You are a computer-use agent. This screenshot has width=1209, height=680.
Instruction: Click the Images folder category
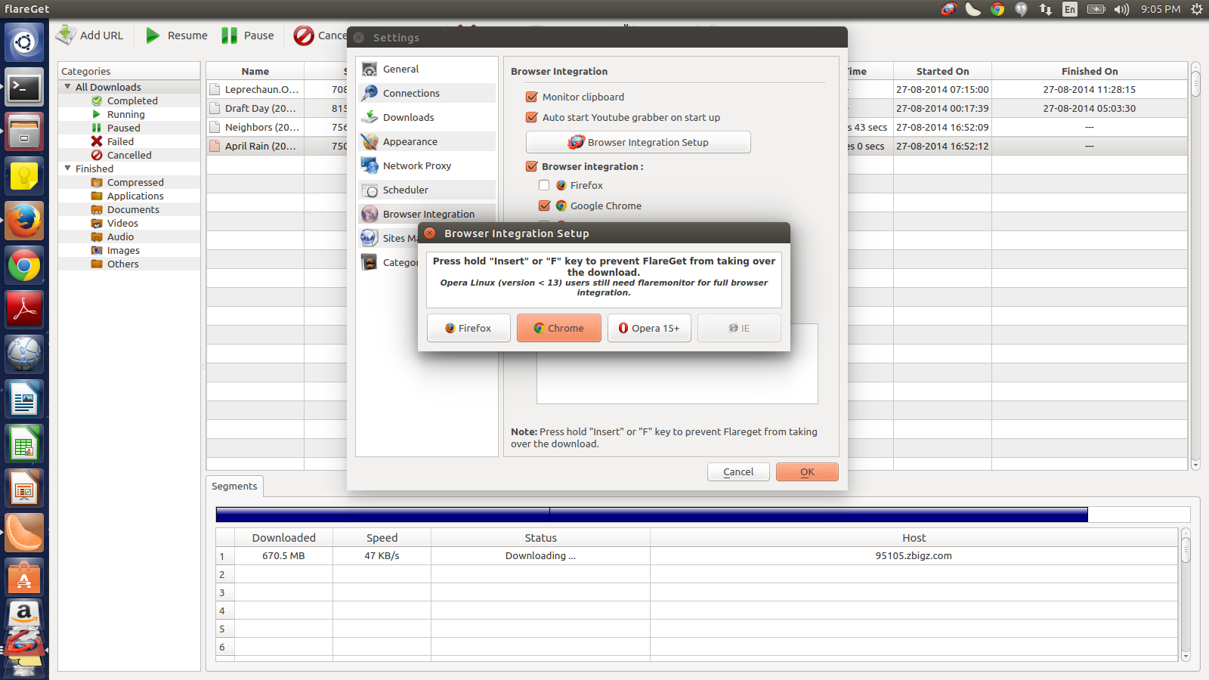tap(123, 250)
